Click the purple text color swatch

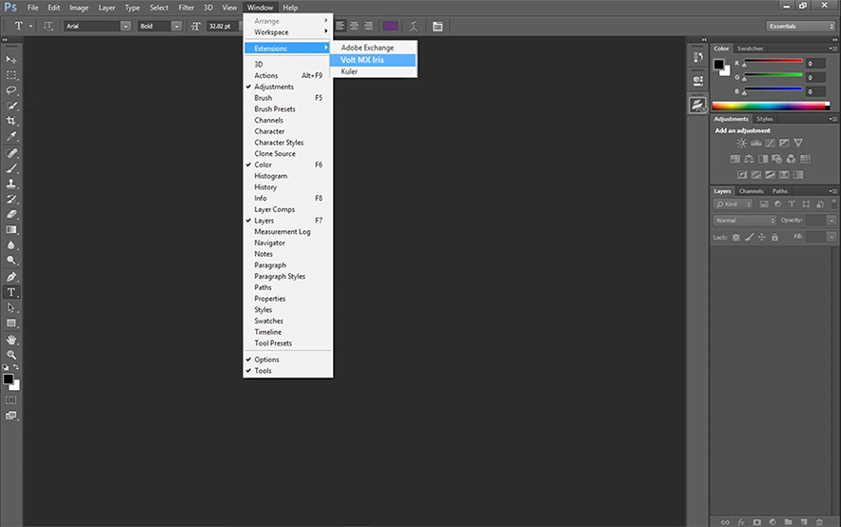tap(390, 26)
